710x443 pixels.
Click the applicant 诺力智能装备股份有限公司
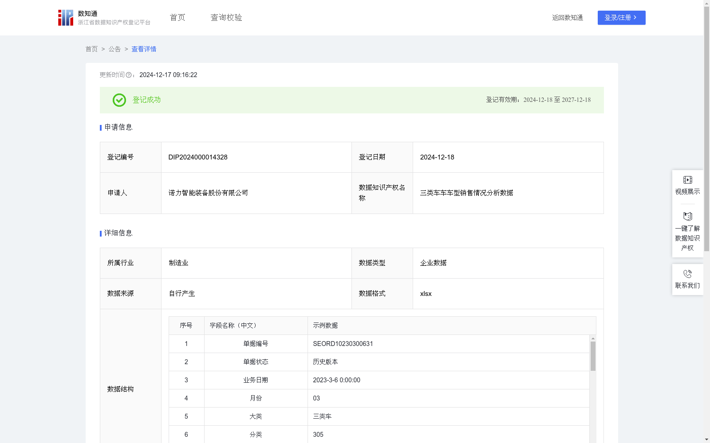(x=208, y=193)
